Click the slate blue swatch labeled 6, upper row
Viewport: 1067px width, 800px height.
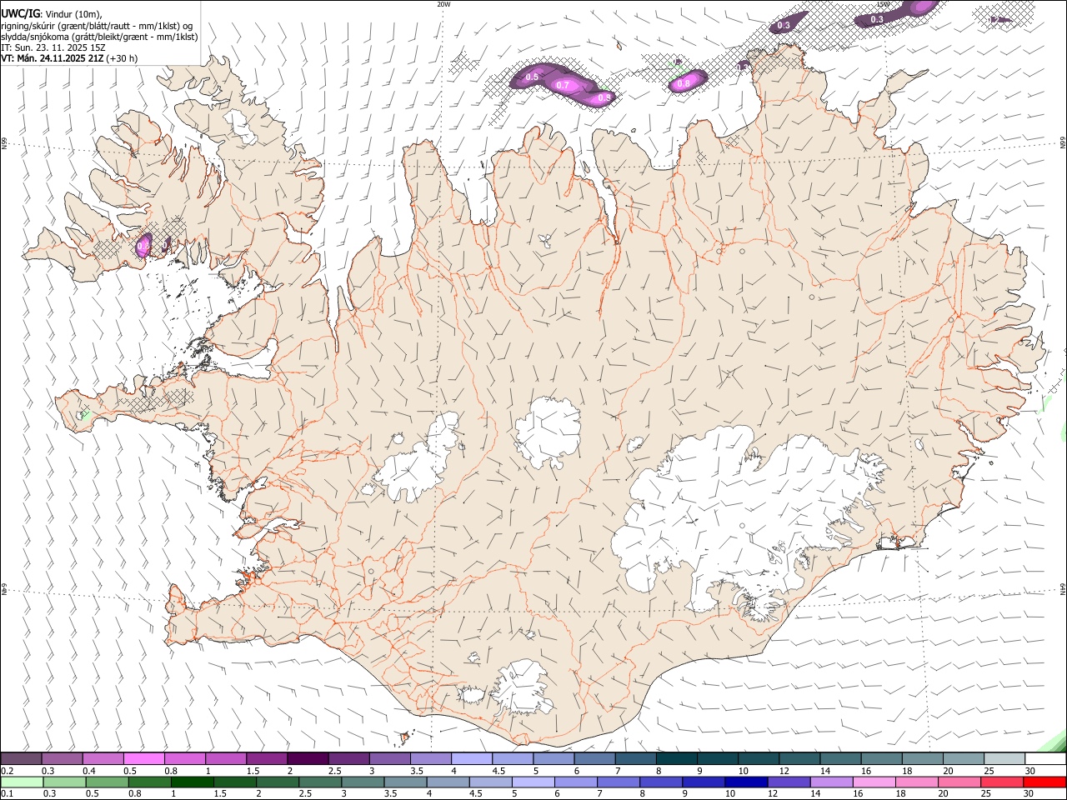595,759
